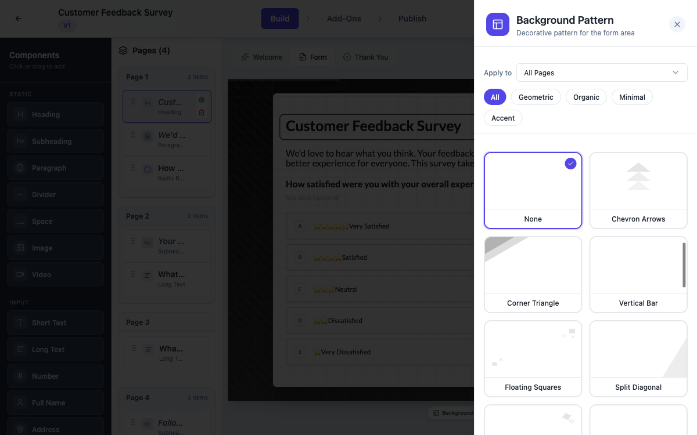
Task: Open settings gear for Heading item
Action: click(x=202, y=100)
